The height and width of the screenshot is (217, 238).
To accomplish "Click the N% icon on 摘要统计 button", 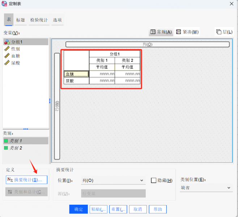I will (10, 179).
